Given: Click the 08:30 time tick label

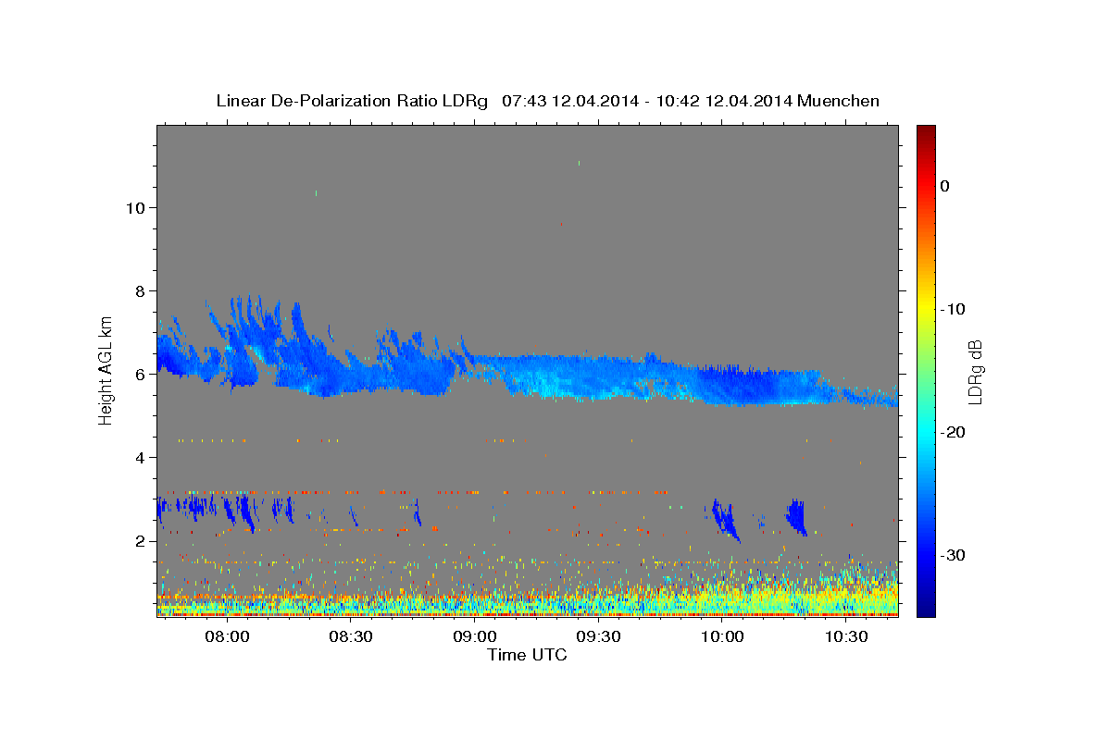Looking at the screenshot, I should (350, 637).
